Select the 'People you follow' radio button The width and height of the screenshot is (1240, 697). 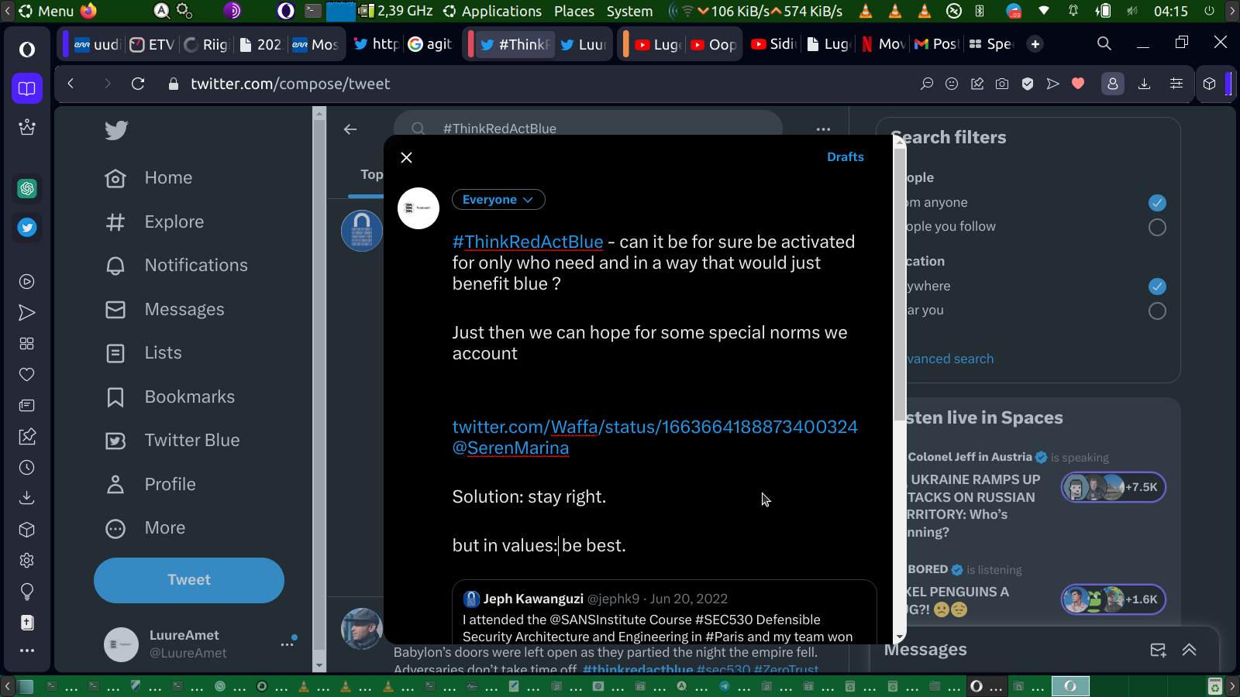coord(1157,228)
